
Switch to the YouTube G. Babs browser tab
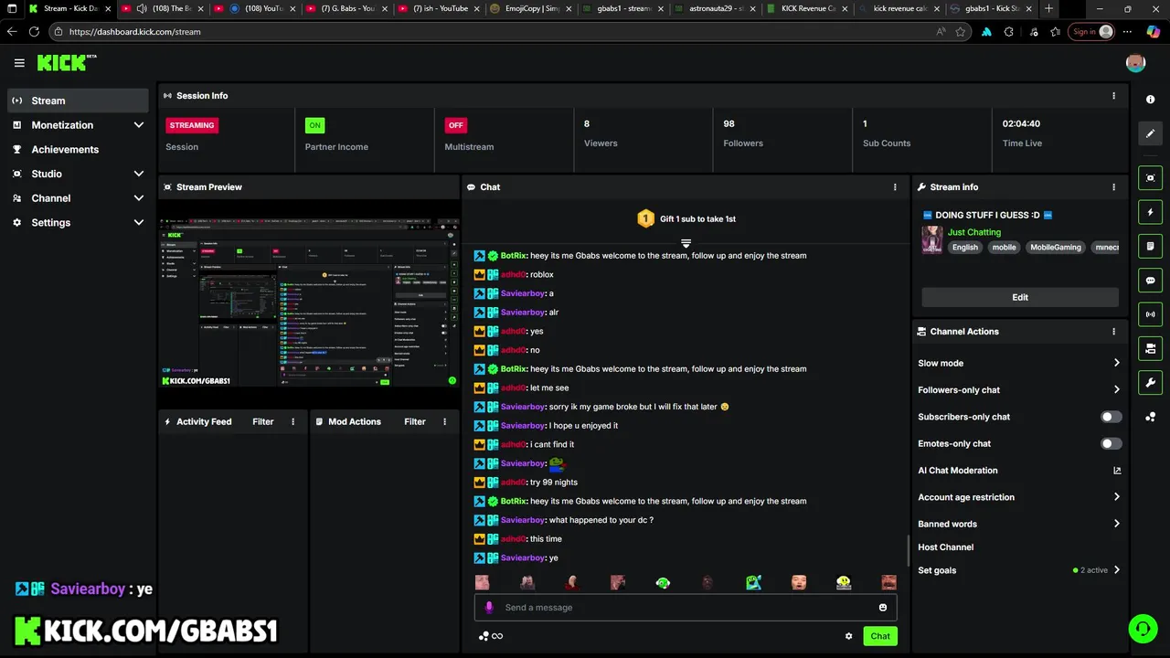coord(347,9)
